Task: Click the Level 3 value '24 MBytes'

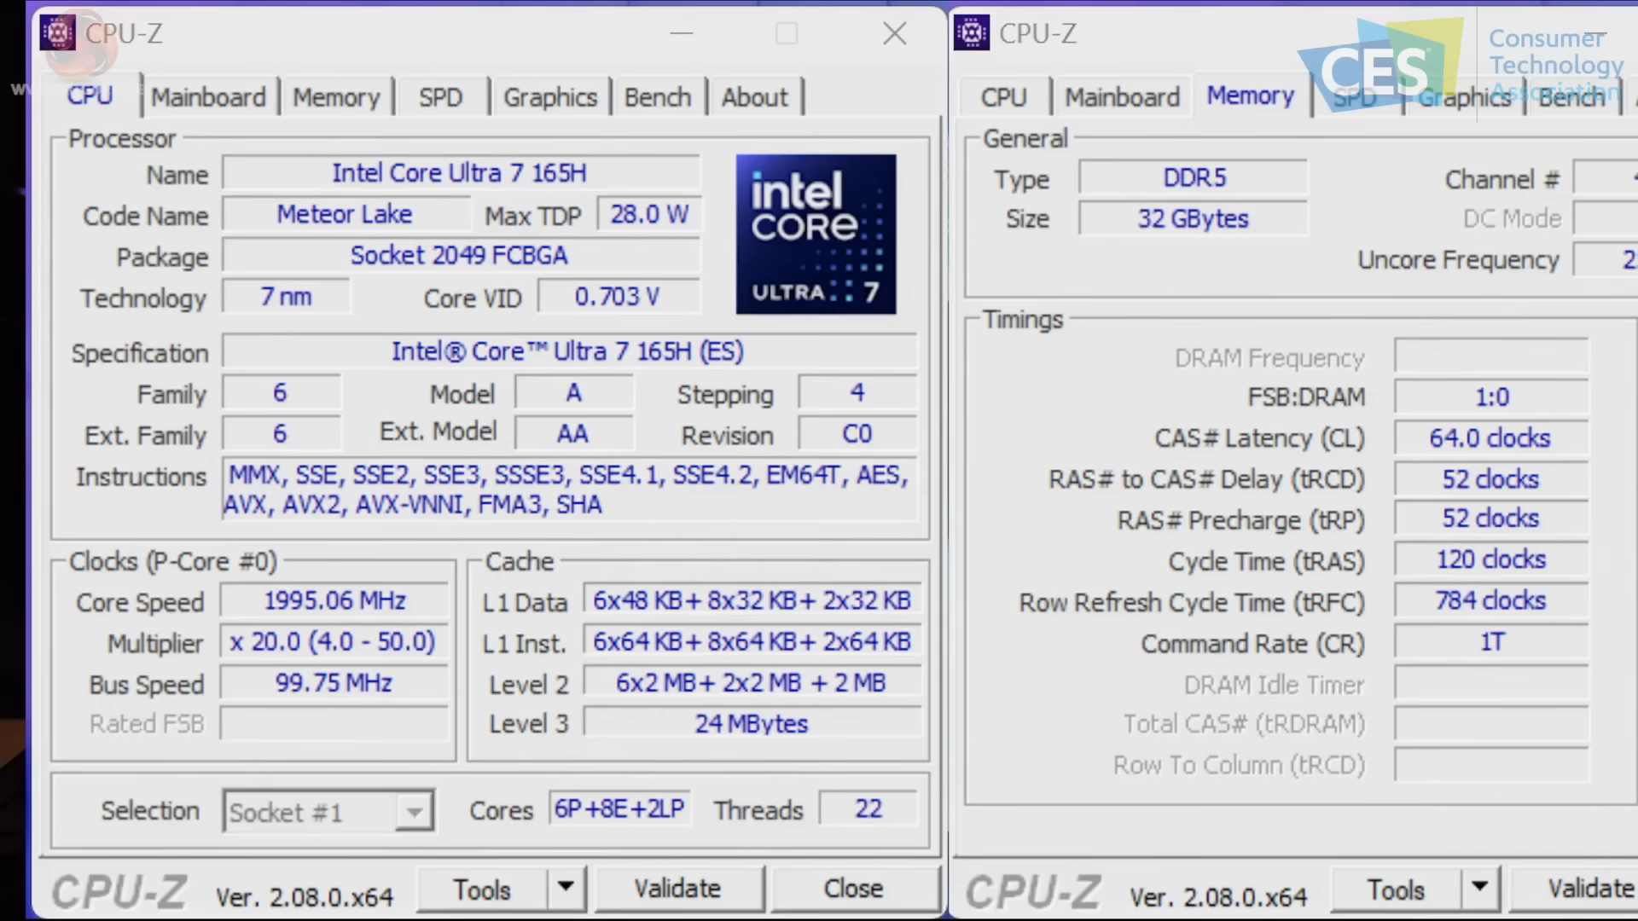Action: point(752,724)
